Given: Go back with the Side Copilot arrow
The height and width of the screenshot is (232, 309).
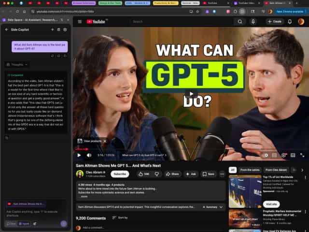Looking at the screenshot, I should point(6,29).
